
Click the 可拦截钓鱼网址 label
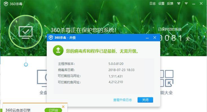click(x=69, y=82)
